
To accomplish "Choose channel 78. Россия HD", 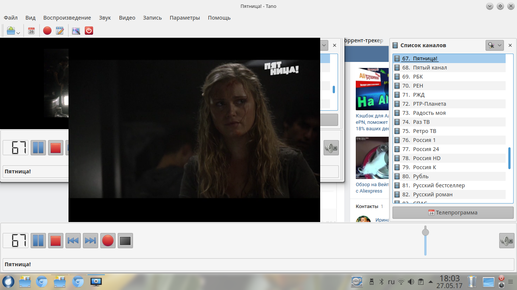I will (x=450, y=158).
